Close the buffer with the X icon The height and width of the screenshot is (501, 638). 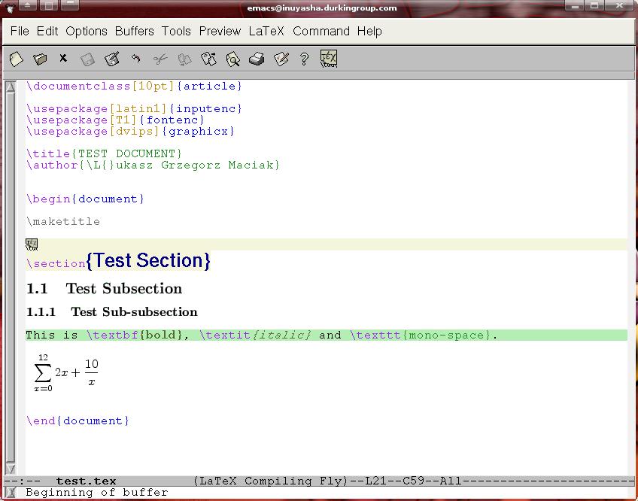coord(63,59)
